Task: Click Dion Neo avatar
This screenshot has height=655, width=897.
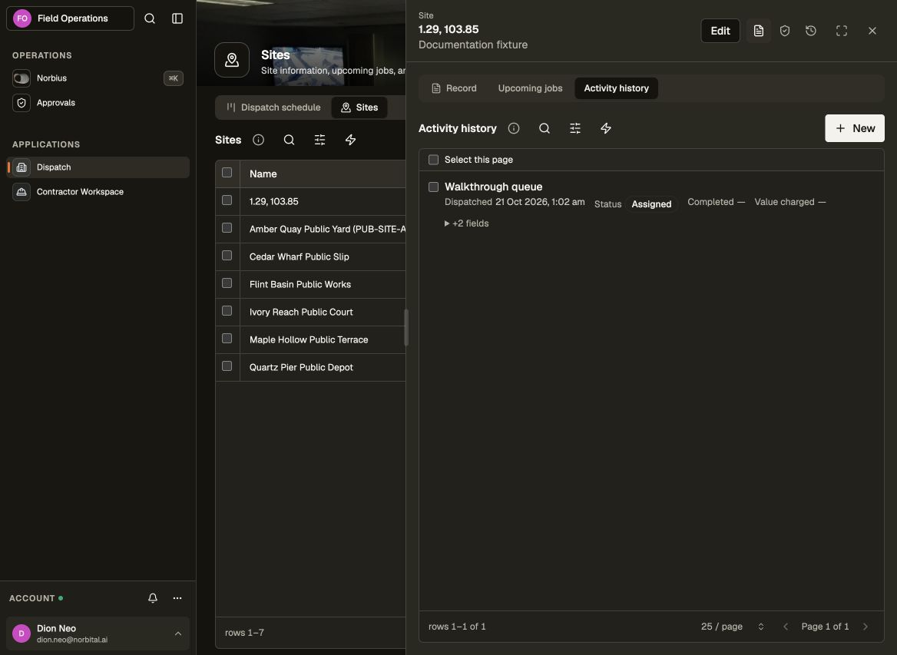Action: point(22,633)
